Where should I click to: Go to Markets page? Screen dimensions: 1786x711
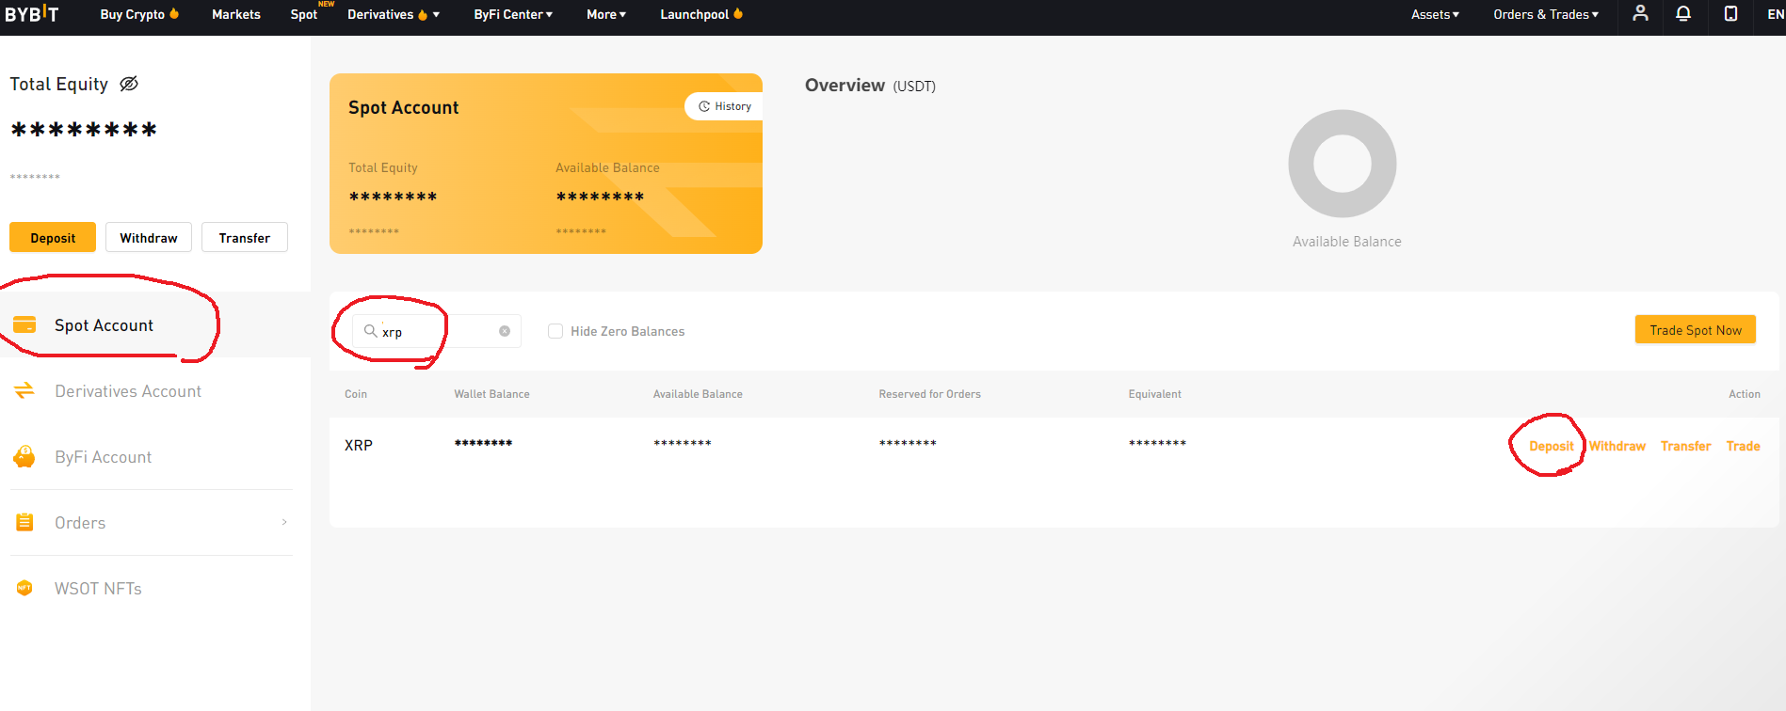click(236, 14)
